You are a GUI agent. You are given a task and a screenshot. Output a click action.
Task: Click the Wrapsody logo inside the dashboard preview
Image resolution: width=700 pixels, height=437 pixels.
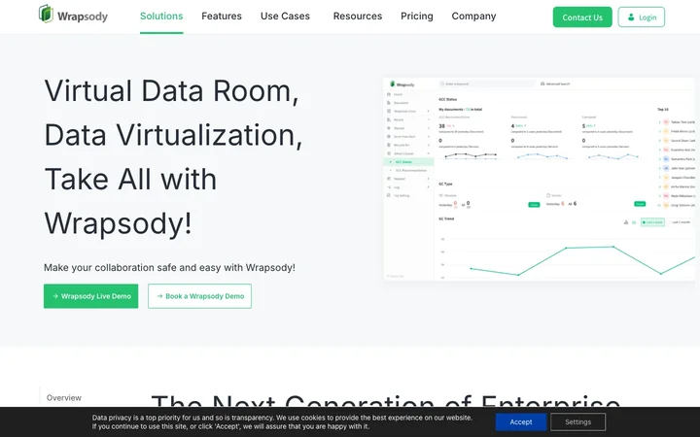pyautogui.click(x=402, y=84)
